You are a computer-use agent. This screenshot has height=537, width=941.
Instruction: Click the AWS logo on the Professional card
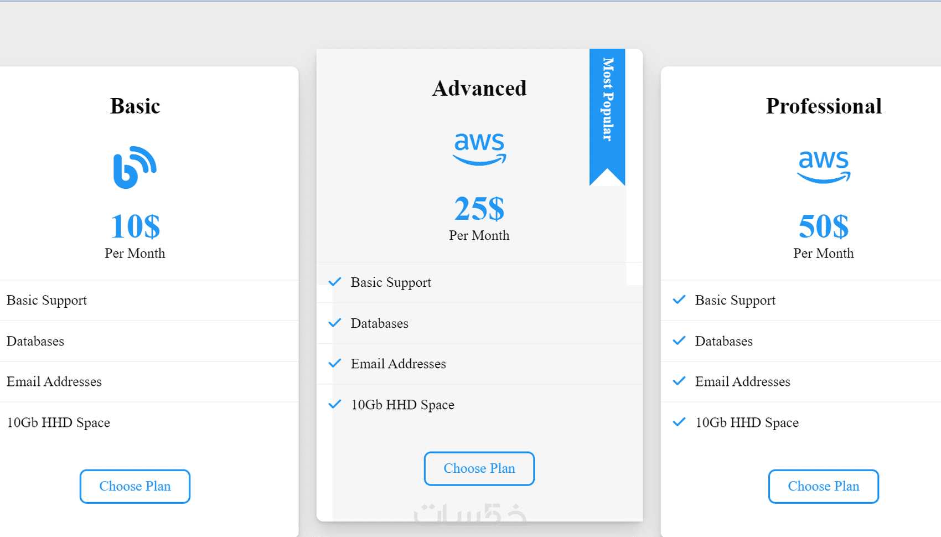[824, 167]
